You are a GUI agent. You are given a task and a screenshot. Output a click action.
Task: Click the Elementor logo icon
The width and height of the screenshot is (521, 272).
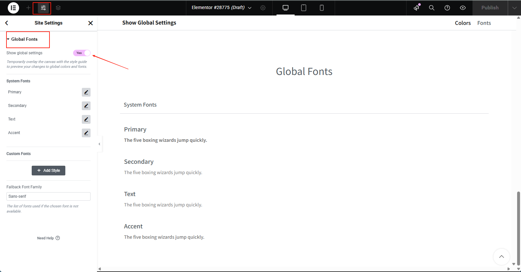tap(13, 8)
